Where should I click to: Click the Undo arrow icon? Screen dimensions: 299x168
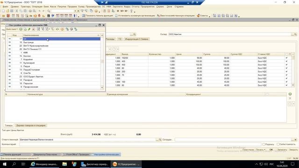(39, 11)
